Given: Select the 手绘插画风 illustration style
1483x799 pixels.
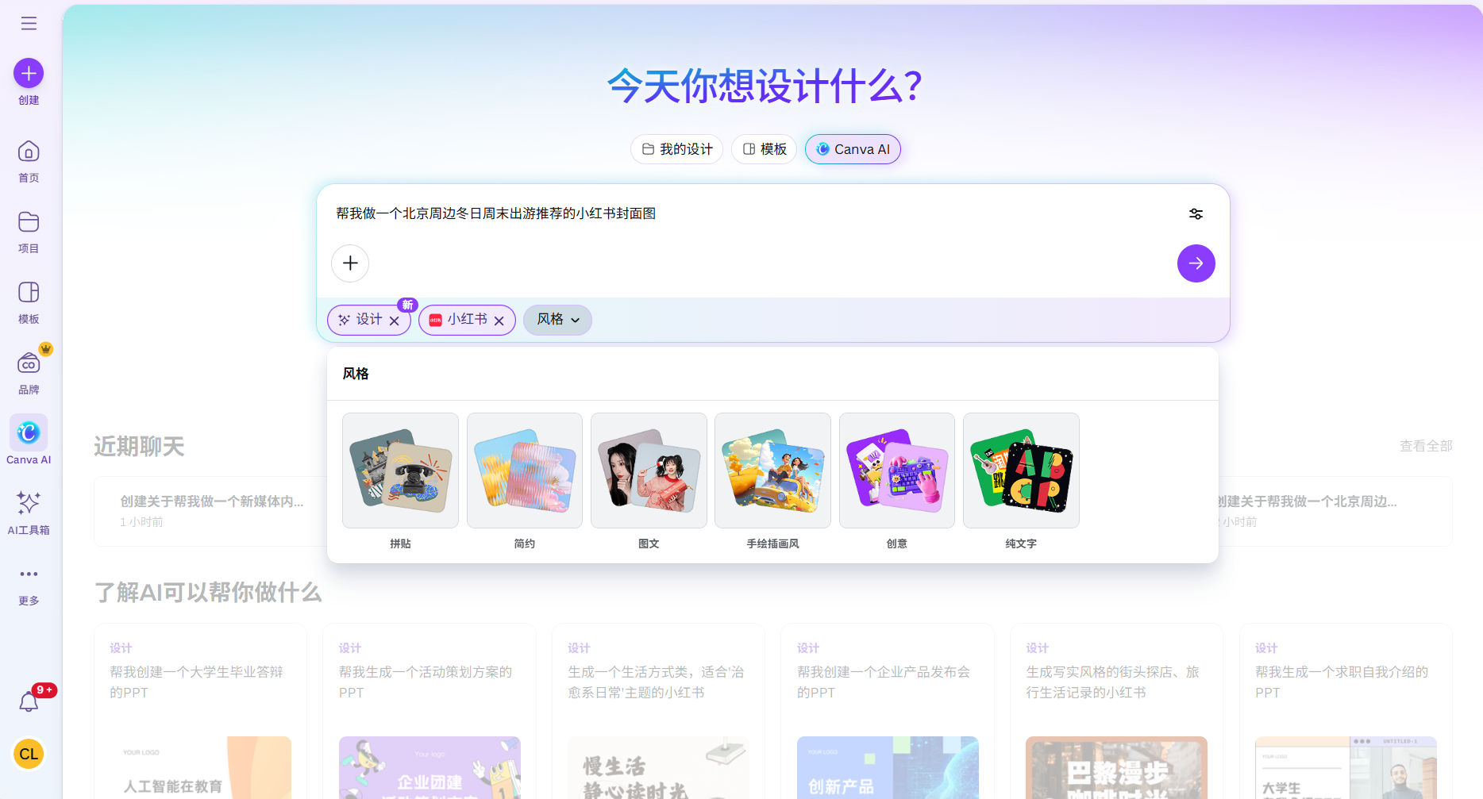Looking at the screenshot, I should (x=772, y=470).
